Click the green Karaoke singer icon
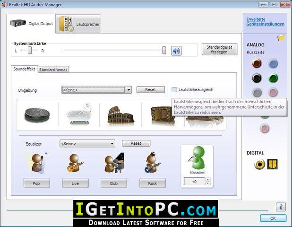Viewport: 292px width, 227px height. click(197, 157)
